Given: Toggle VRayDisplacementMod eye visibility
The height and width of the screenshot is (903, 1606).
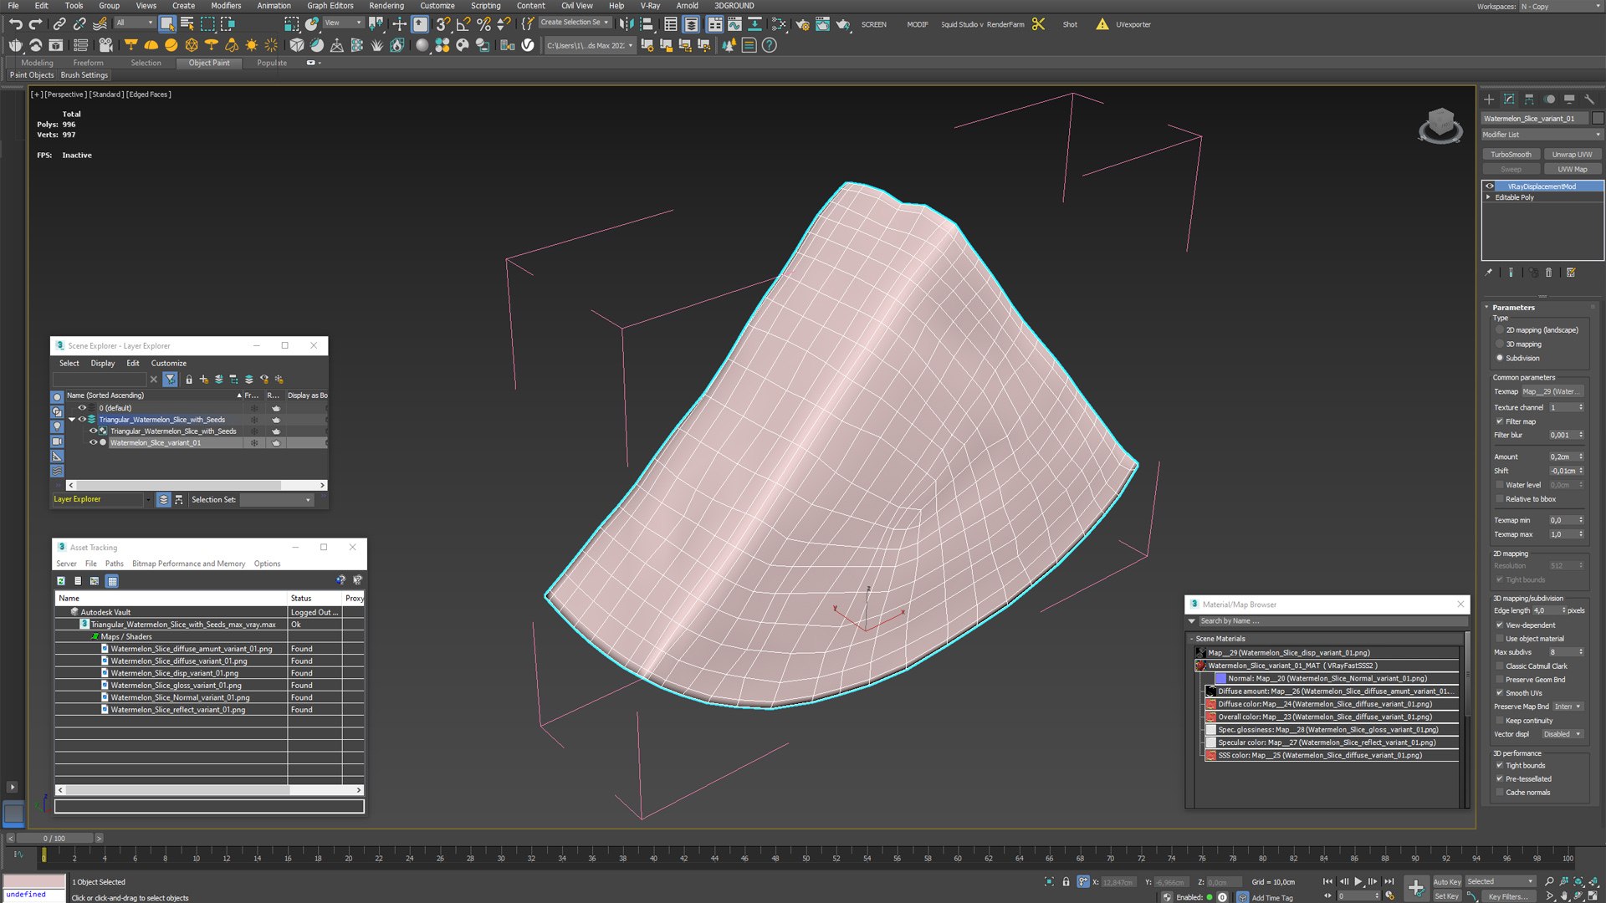Looking at the screenshot, I should [1490, 186].
